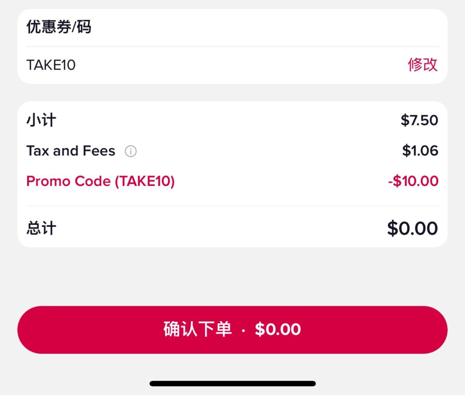Image resolution: width=465 pixels, height=395 pixels.
Task: Tap 修改 to change the coupon code
Action: (422, 65)
